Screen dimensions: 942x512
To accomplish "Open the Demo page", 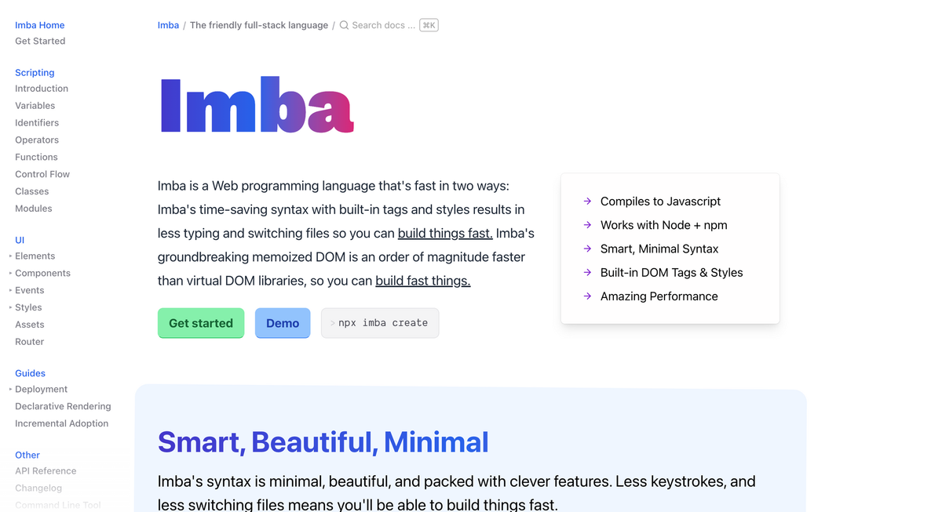I will point(282,323).
